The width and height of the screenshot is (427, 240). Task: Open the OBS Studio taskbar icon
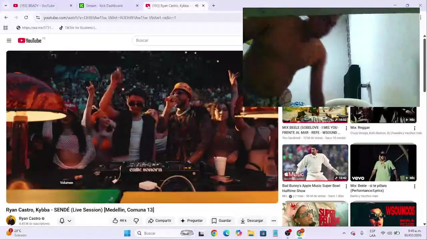click(x=288, y=233)
